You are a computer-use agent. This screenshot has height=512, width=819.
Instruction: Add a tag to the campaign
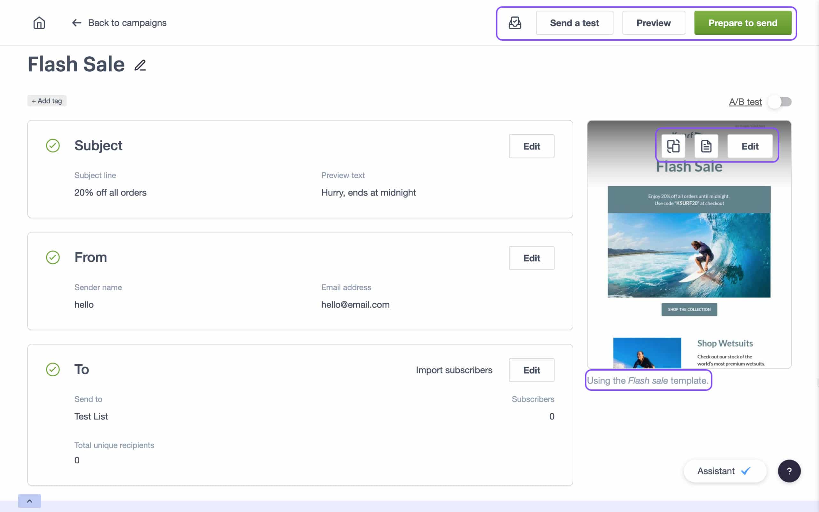pos(47,101)
